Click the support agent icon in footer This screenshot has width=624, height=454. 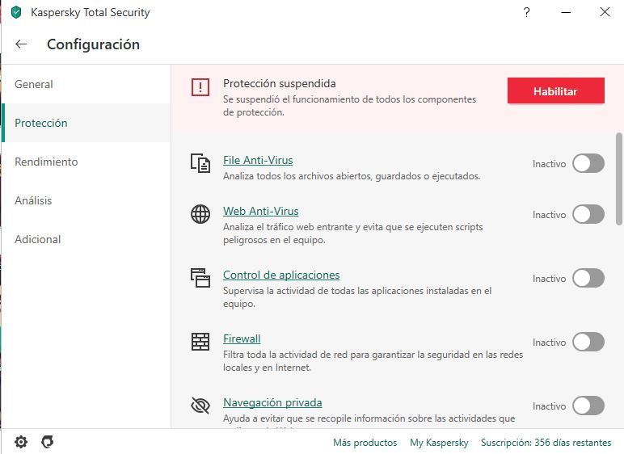[x=48, y=442]
